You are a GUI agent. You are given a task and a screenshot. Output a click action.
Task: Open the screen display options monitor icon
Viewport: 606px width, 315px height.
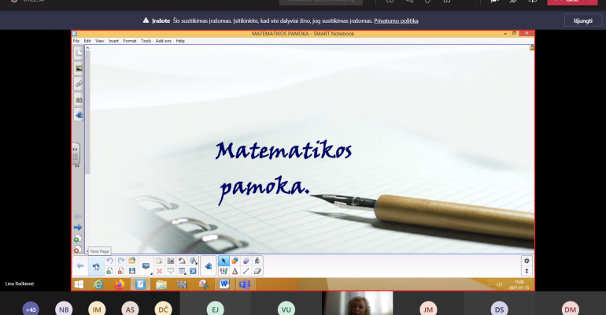pos(146,266)
